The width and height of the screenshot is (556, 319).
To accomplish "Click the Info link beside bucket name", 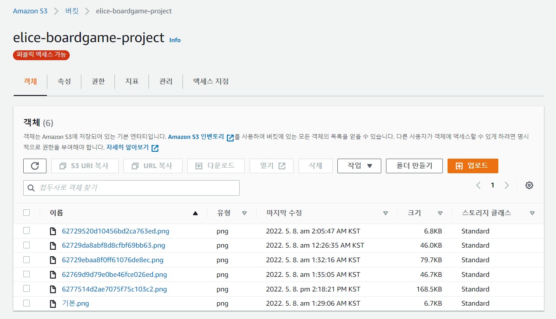I will [x=175, y=40].
